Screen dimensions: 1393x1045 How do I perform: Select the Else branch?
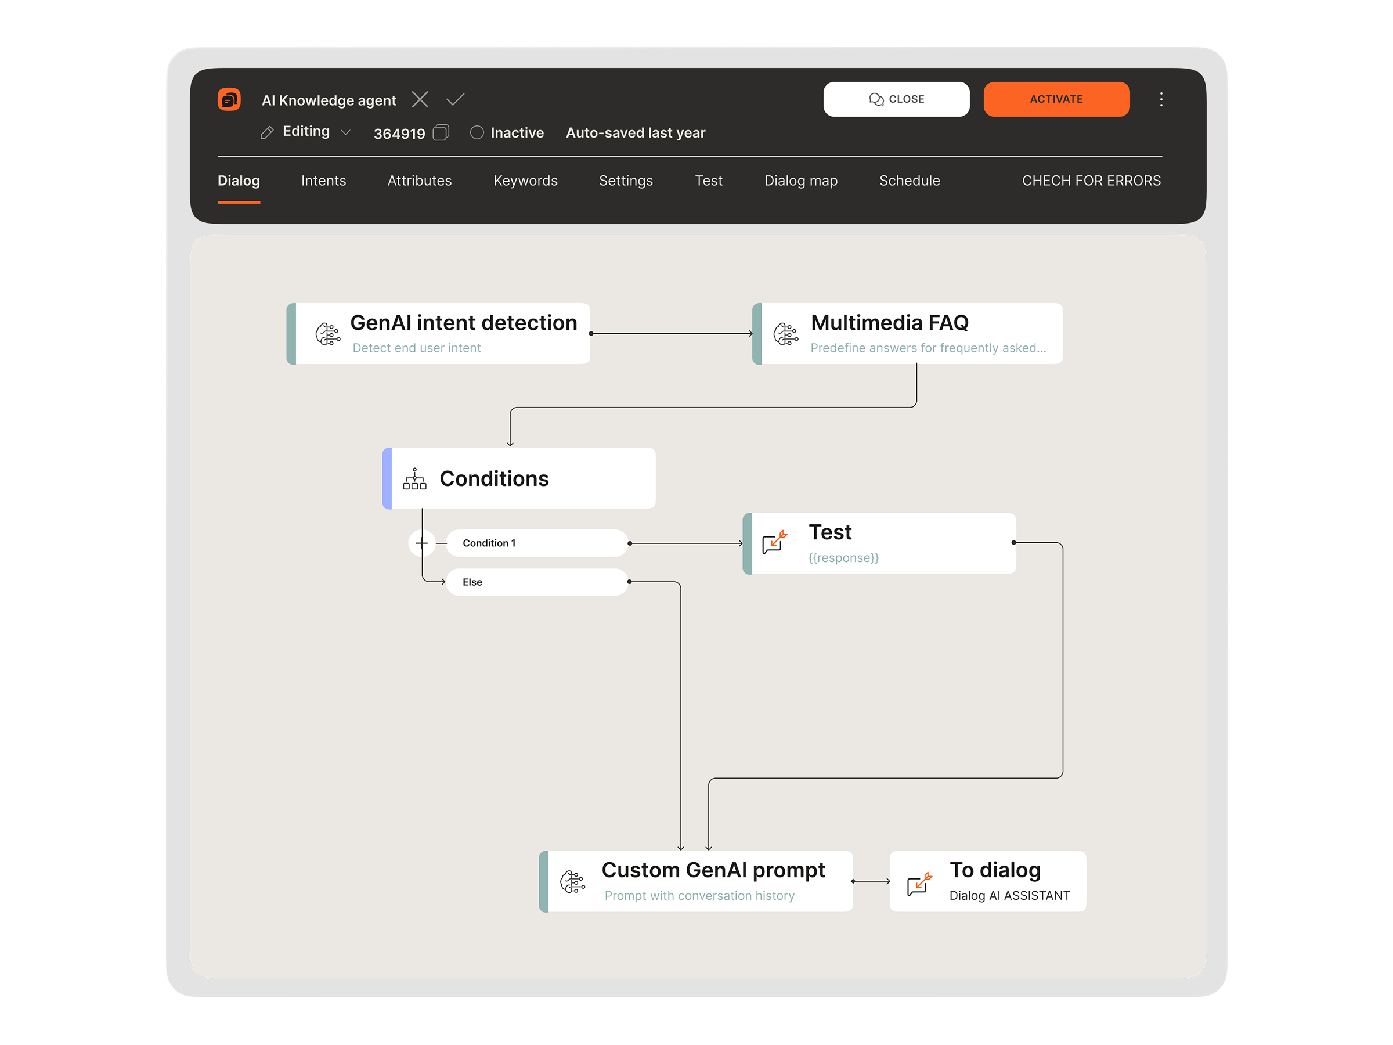(536, 582)
